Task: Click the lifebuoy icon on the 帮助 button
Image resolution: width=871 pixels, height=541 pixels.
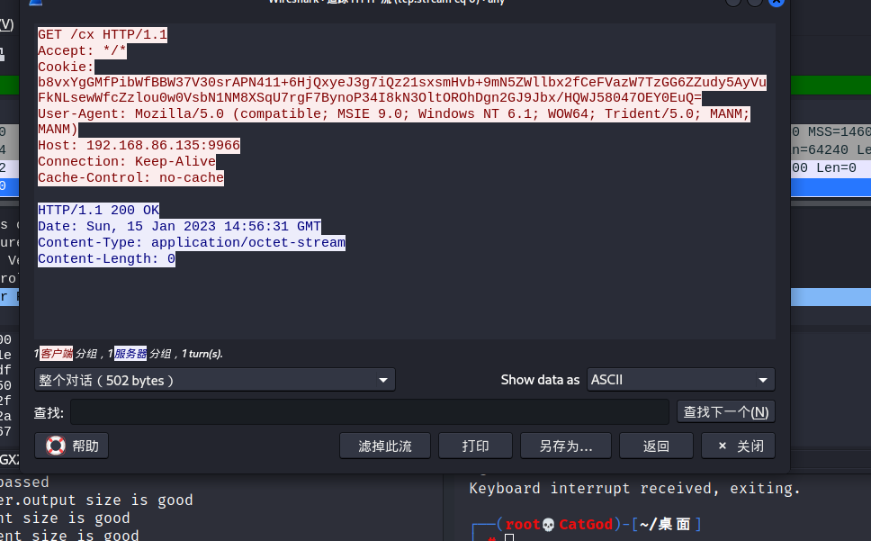Action: tap(56, 446)
